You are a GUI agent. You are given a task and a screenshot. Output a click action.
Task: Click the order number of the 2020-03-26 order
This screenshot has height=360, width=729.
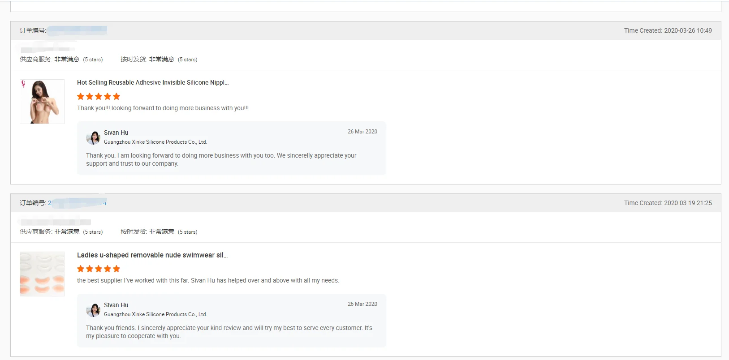[77, 30]
